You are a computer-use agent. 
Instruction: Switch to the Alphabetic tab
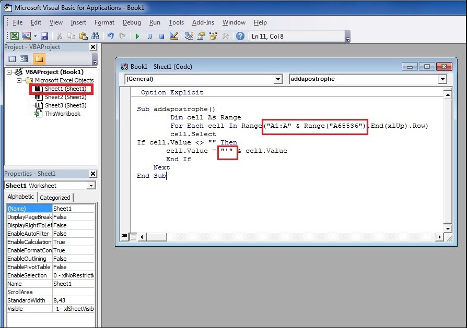tap(20, 197)
